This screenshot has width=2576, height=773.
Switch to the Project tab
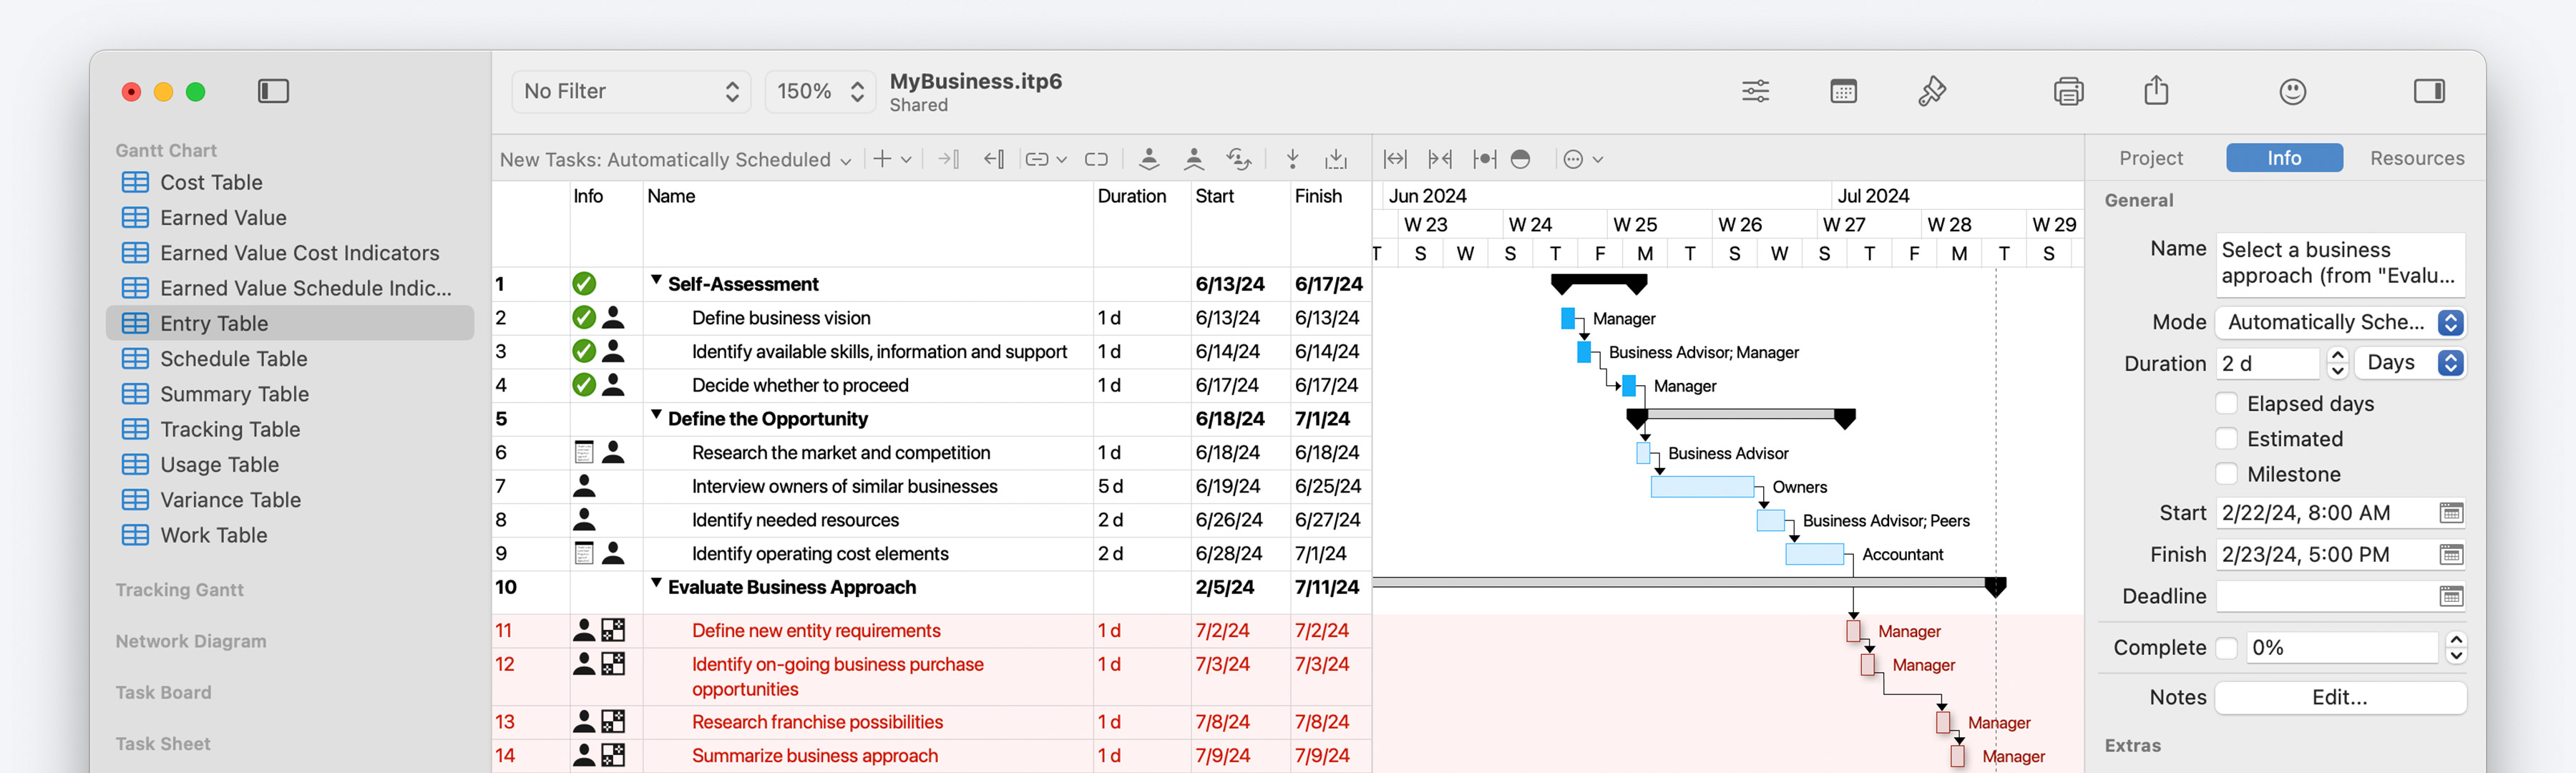coord(2151,158)
